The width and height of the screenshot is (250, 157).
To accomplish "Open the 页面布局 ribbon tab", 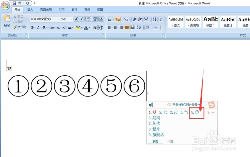I will click(x=46, y=9).
